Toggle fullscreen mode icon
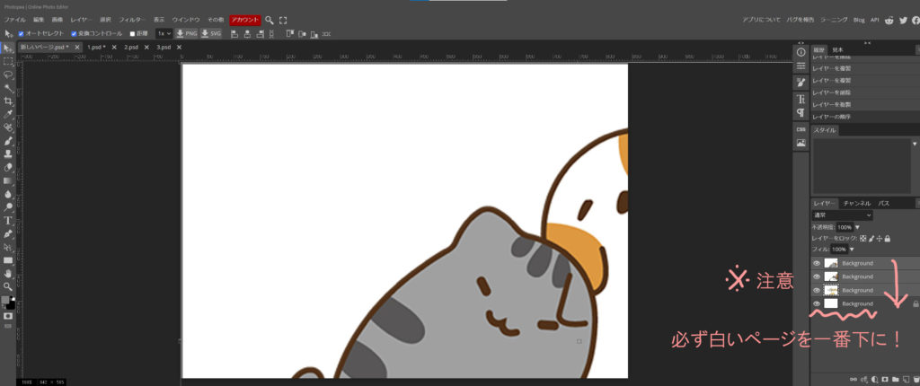 [x=284, y=19]
